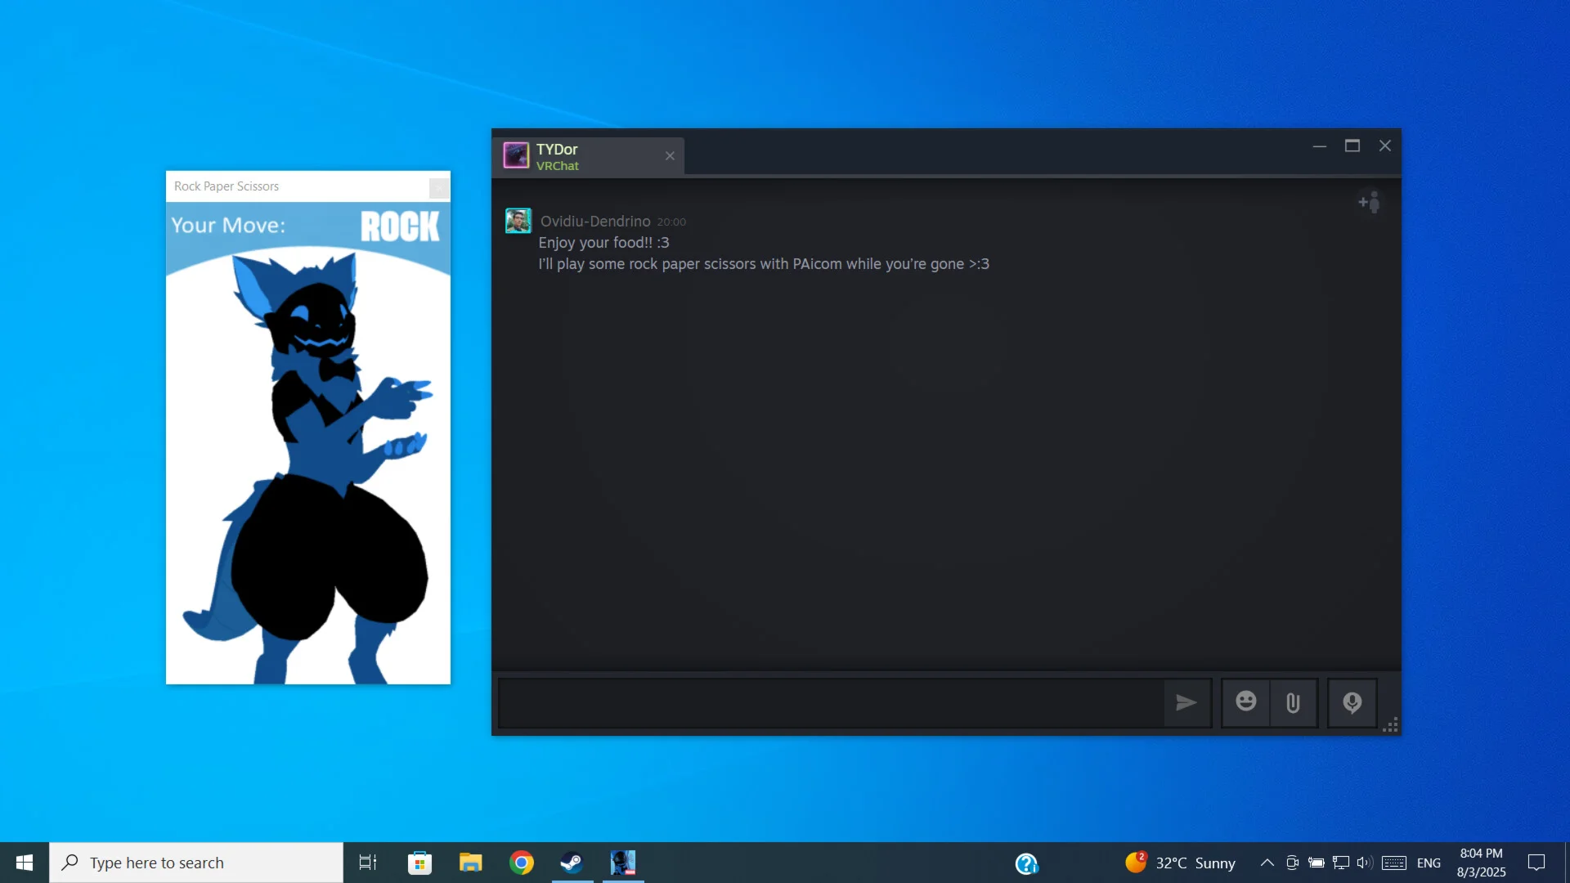Start voice chat with microphone icon
This screenshot has width=1570, height=883.
[1352, 702]
